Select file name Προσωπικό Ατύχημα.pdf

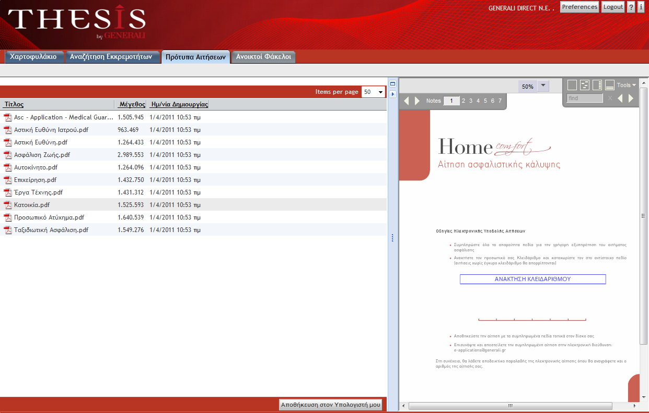(49, 217)
